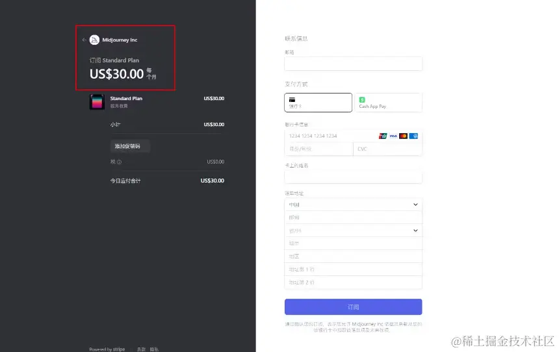This screenshot has height=352, width=559.
Task: Click the email input field
Action: coord(353,64)
